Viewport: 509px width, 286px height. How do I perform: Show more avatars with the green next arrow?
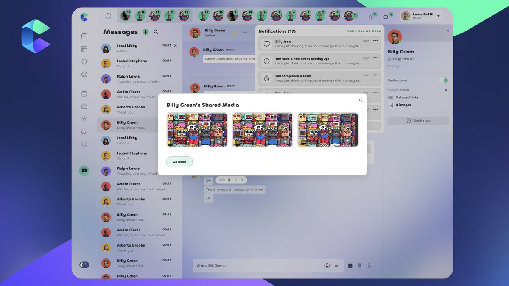pos(355,16)
